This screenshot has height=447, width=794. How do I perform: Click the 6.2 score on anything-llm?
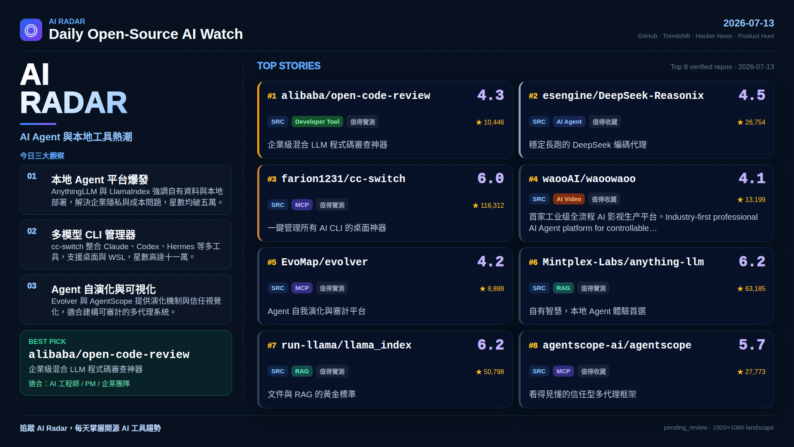pos(752,262)
